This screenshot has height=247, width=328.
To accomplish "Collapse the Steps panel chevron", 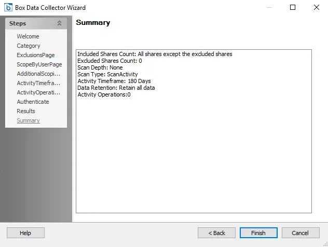I will [59, 23].
